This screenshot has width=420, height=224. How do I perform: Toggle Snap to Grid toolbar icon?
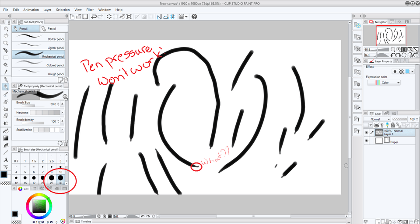pos(173,17)
